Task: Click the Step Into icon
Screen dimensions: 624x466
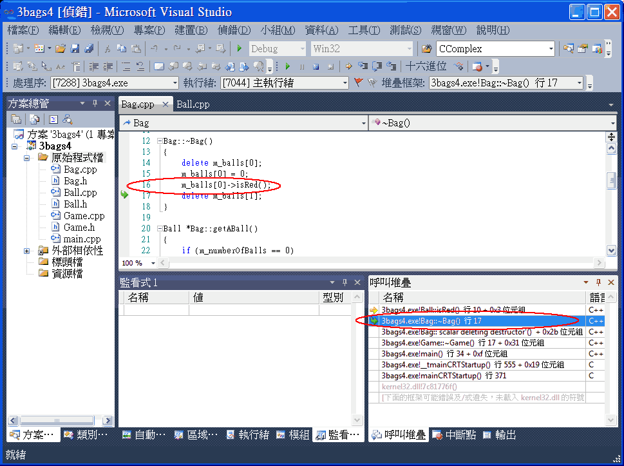Action: (363, 66)
